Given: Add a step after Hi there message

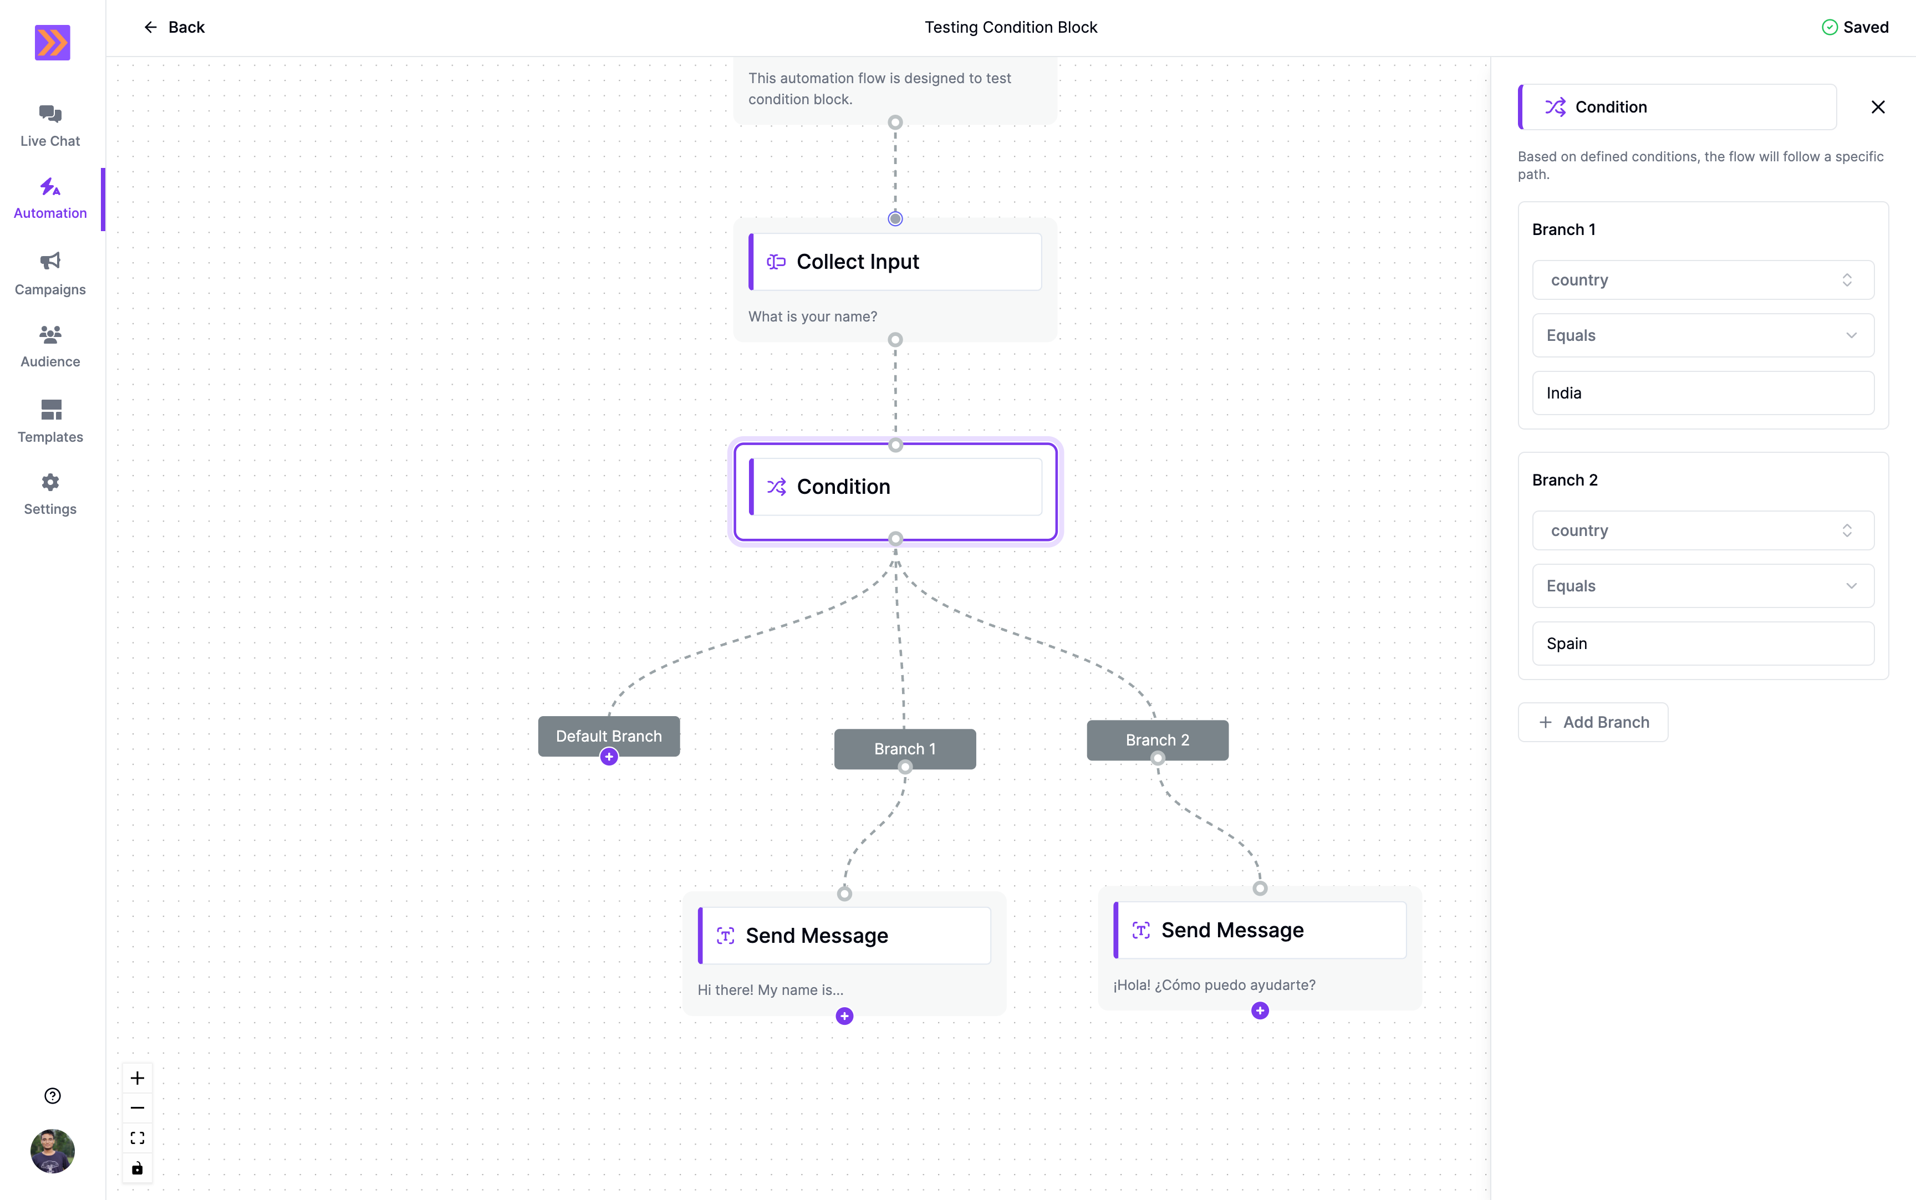Looking at the screenshot, I should pos(844,1017).
